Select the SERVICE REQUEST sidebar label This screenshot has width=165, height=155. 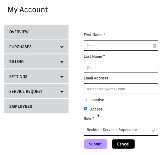(x=26, y=91)
